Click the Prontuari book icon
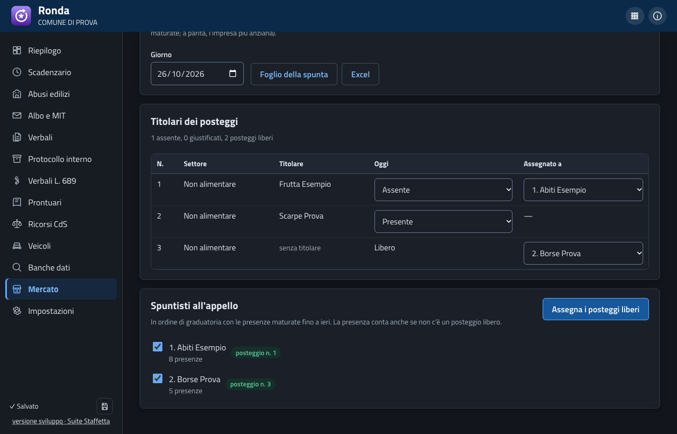Screen dimensions: 677x434 pyautogui.click(x=17, y=203)
